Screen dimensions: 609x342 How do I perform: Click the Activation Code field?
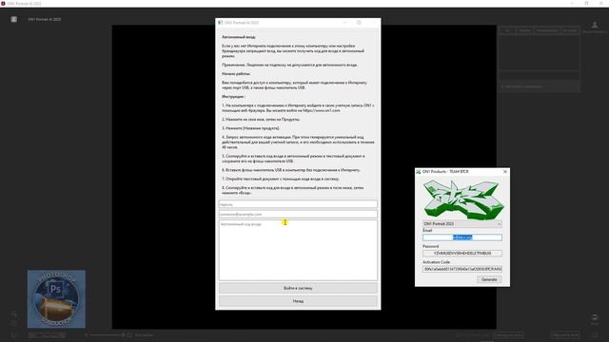462,269
